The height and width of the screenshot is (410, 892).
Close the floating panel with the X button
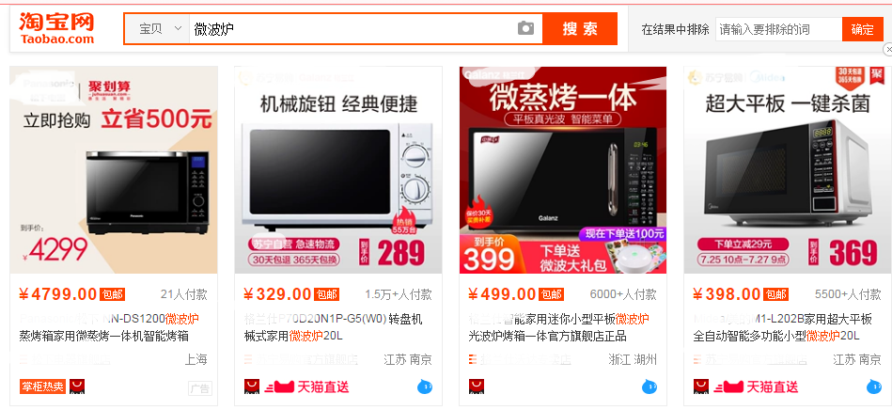tap(887, 50)
